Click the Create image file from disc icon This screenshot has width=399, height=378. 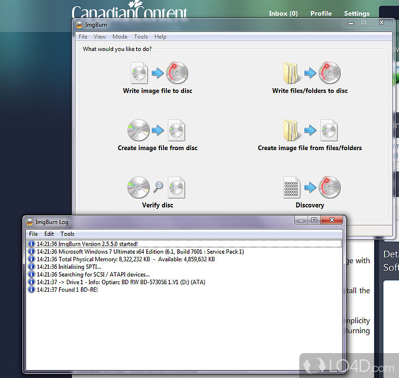click(156, 130)
